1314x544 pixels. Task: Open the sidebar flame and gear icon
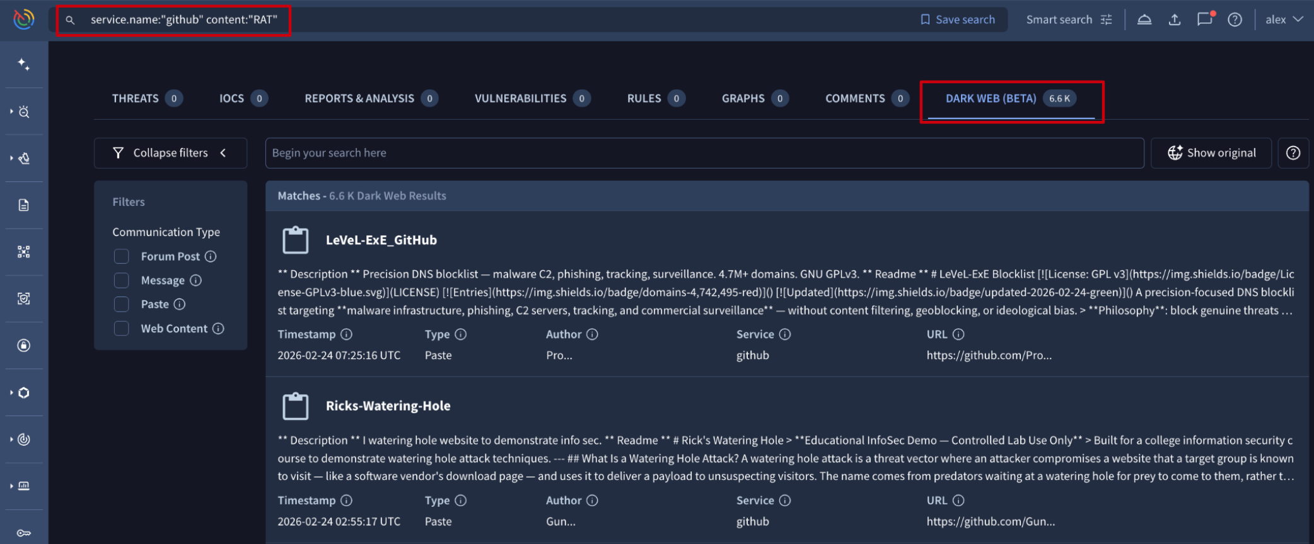click(x=24, y=159)
